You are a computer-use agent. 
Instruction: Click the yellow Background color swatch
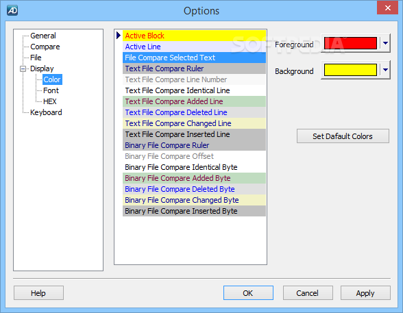tap(350, 70)
